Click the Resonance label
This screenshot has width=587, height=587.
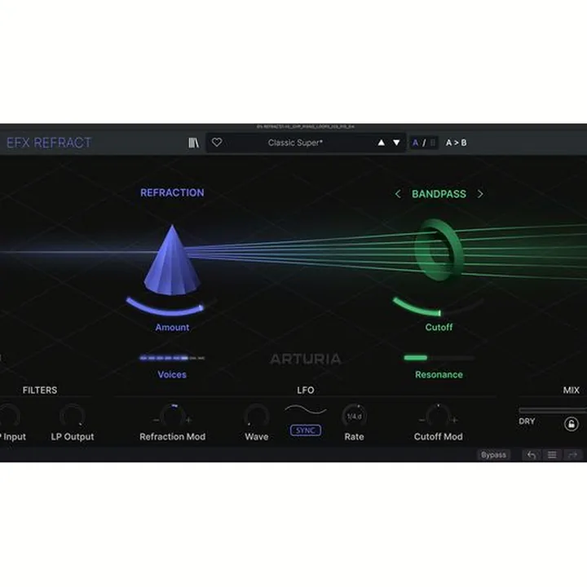tap(439, 374)
